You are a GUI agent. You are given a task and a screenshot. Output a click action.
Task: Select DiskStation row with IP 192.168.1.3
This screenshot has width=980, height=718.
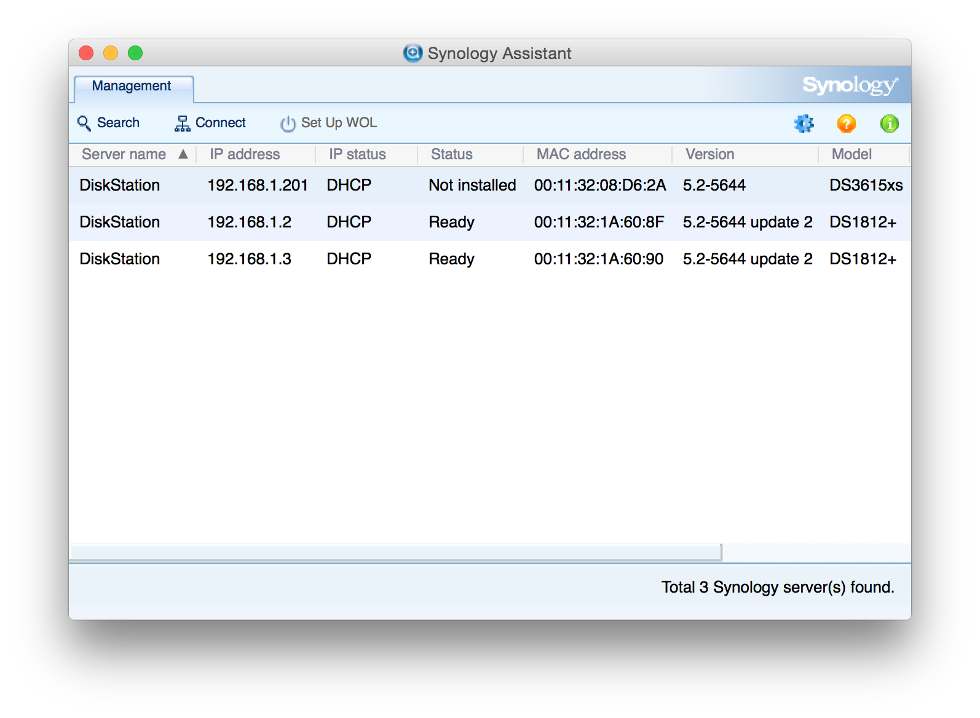pyautogui.click(x=489, y=259)
